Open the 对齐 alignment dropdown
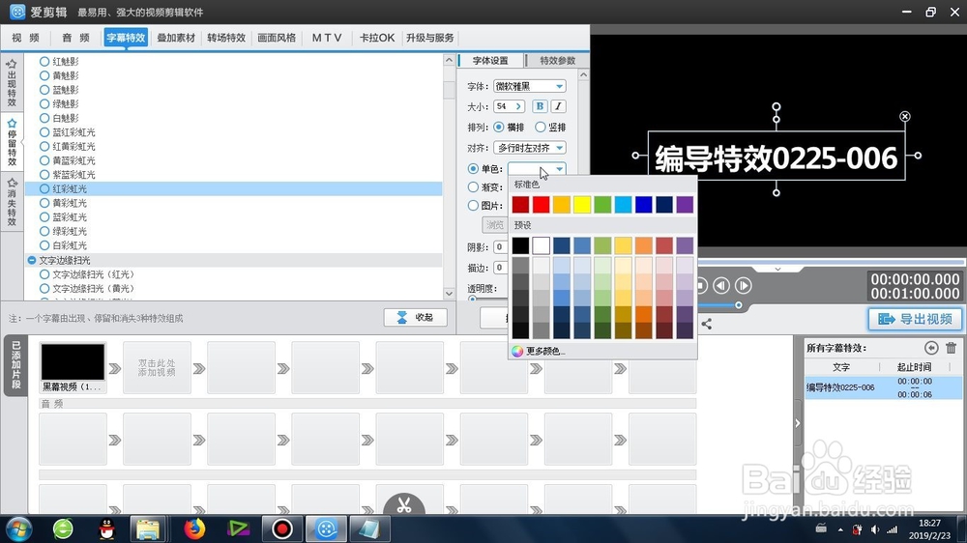Viewport: 967px width, 543px height. (530, 148)
